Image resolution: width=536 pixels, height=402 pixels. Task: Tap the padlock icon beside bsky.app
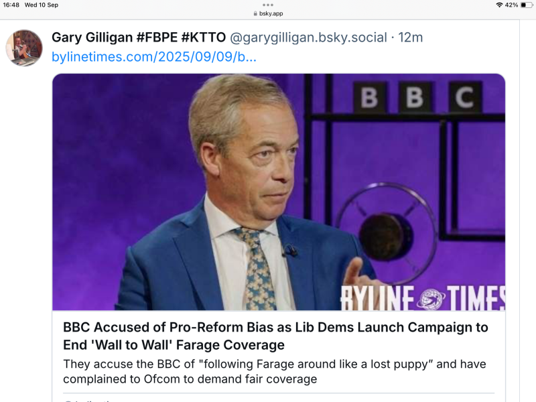click(x=255, y=13)
